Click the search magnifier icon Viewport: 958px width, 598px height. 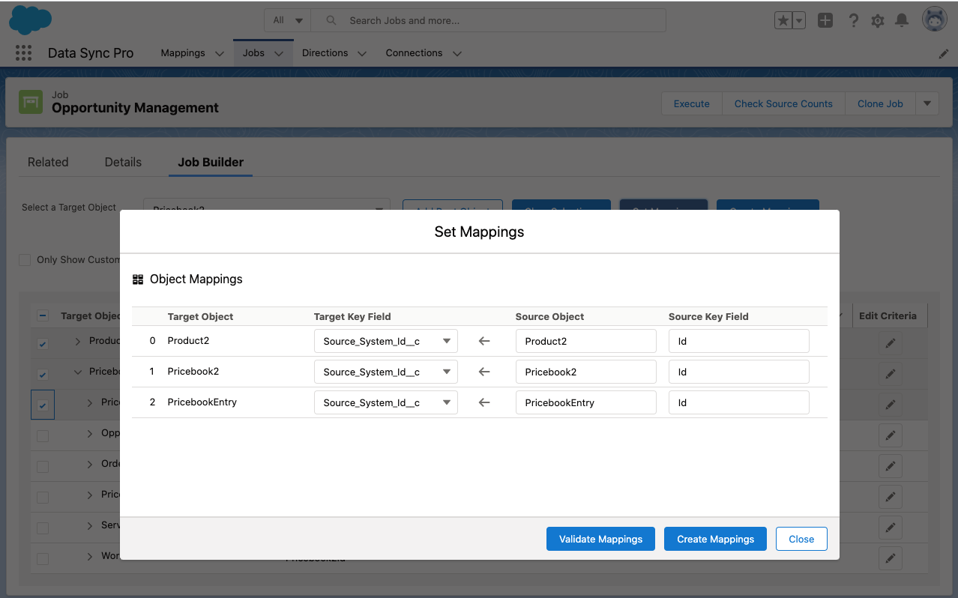[x=331, y=21]
